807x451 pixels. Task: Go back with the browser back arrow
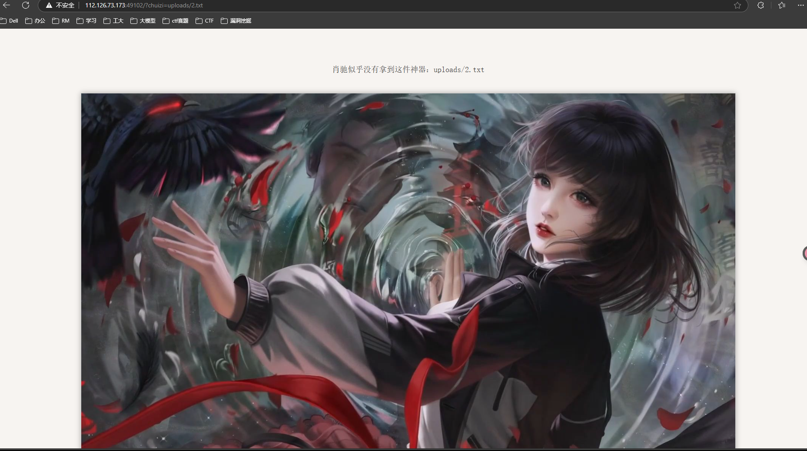(7, 5)
